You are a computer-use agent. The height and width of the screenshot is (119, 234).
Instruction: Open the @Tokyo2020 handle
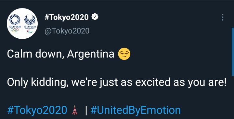(67, 31)
